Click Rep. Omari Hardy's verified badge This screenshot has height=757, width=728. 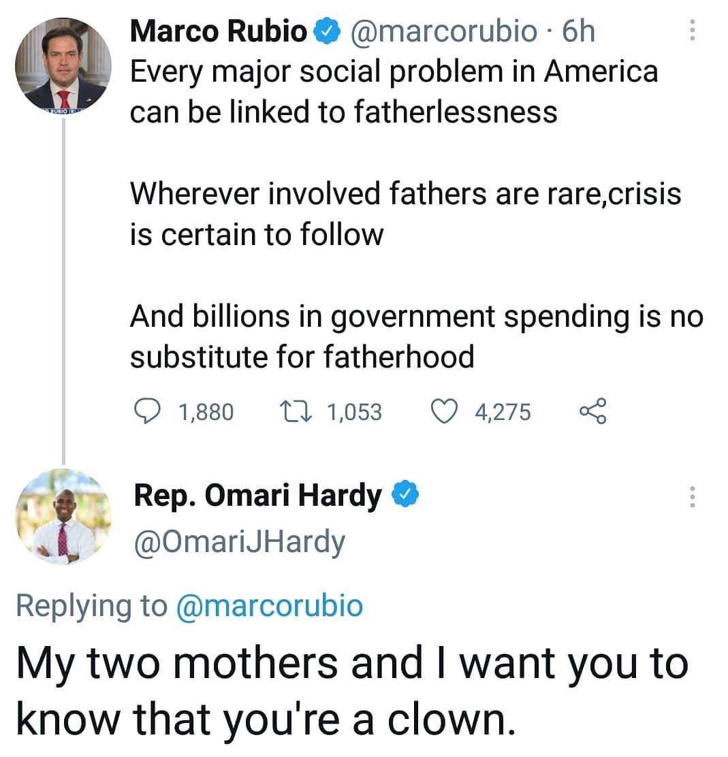404,496
